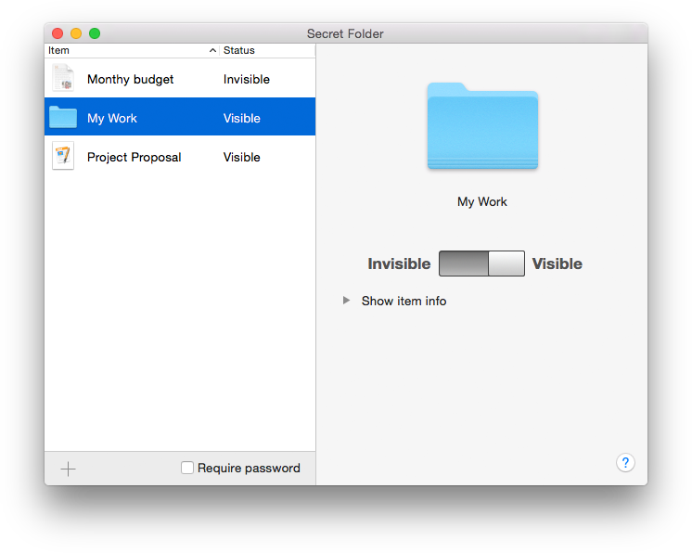Click the Show item info text
The width and height of the screenshot is (692, 553).
click(404, 301)
